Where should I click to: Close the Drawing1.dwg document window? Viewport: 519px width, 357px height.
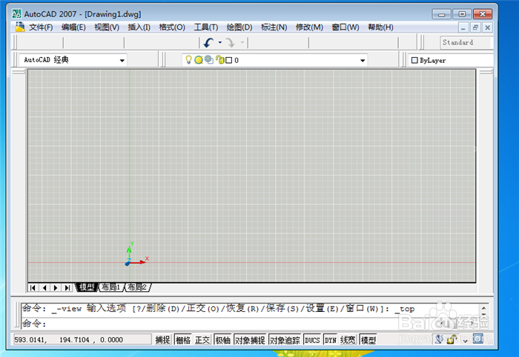[x=488, y=27]
